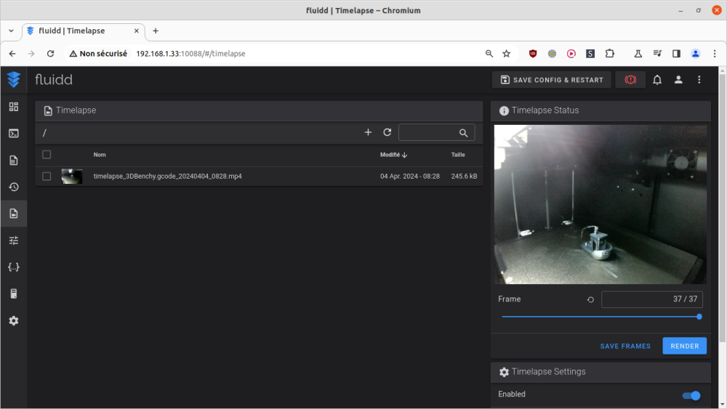Click the RENDER button
Viewport: 727px width, 409px height.
pyautogui.click(x=684, y=346)
